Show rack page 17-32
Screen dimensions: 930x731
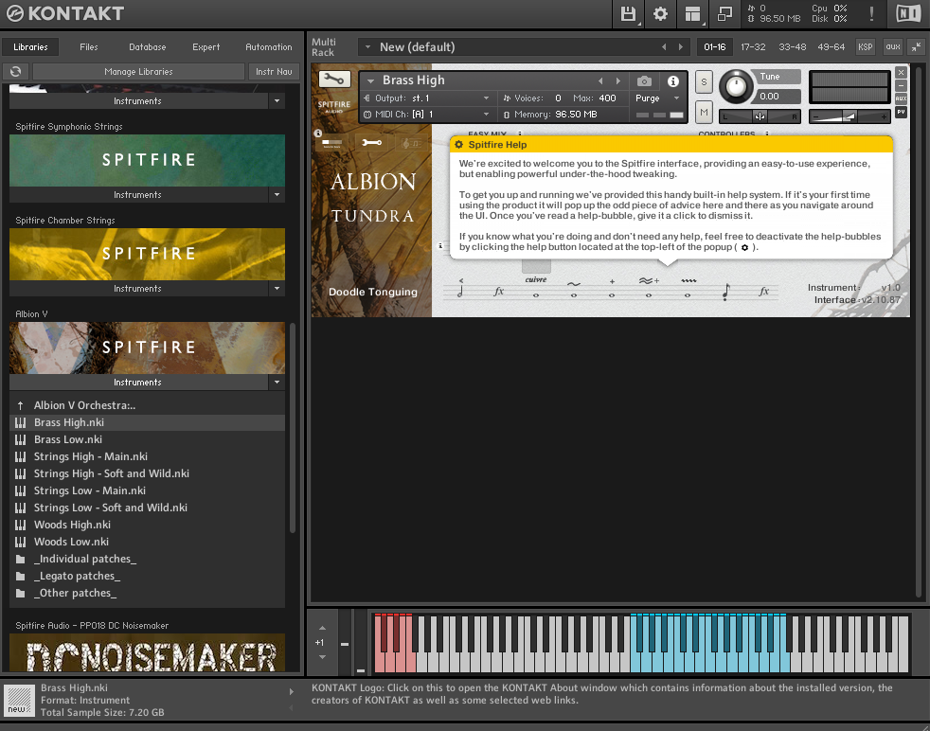pos(753,46)
